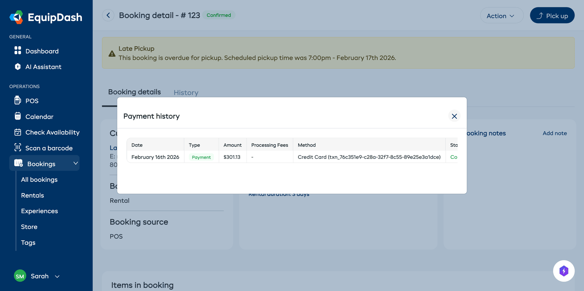Click the Pick up button

tap(552, 16)
